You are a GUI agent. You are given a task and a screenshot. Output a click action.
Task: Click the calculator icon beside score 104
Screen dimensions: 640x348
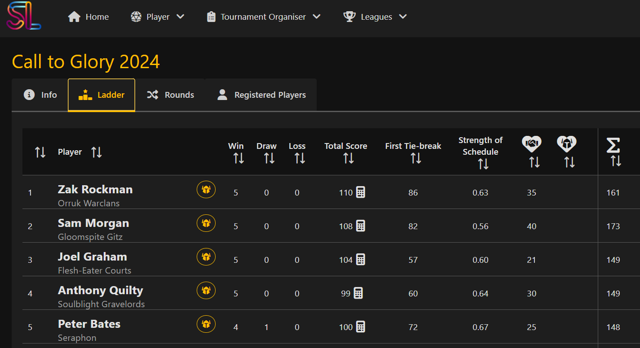(x=360, y=260)
